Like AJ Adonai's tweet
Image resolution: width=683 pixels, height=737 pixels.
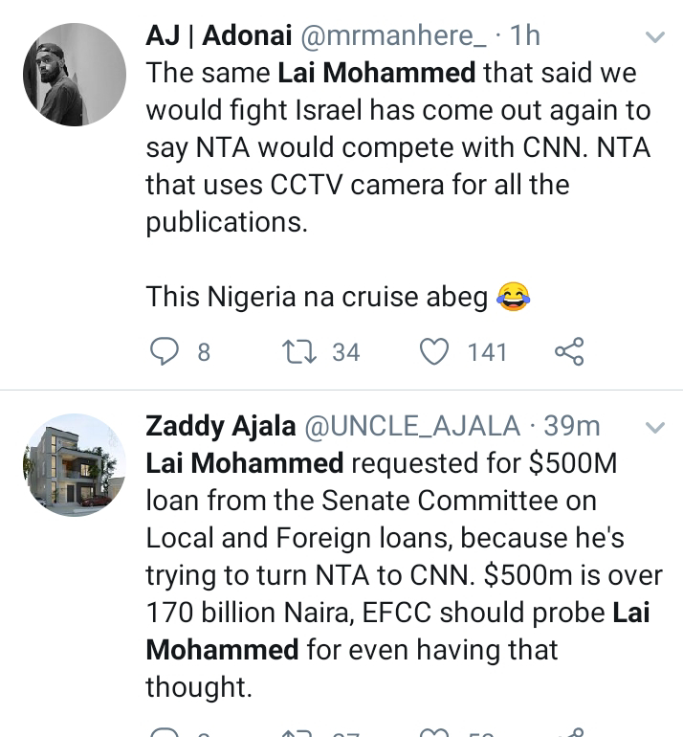436,352
